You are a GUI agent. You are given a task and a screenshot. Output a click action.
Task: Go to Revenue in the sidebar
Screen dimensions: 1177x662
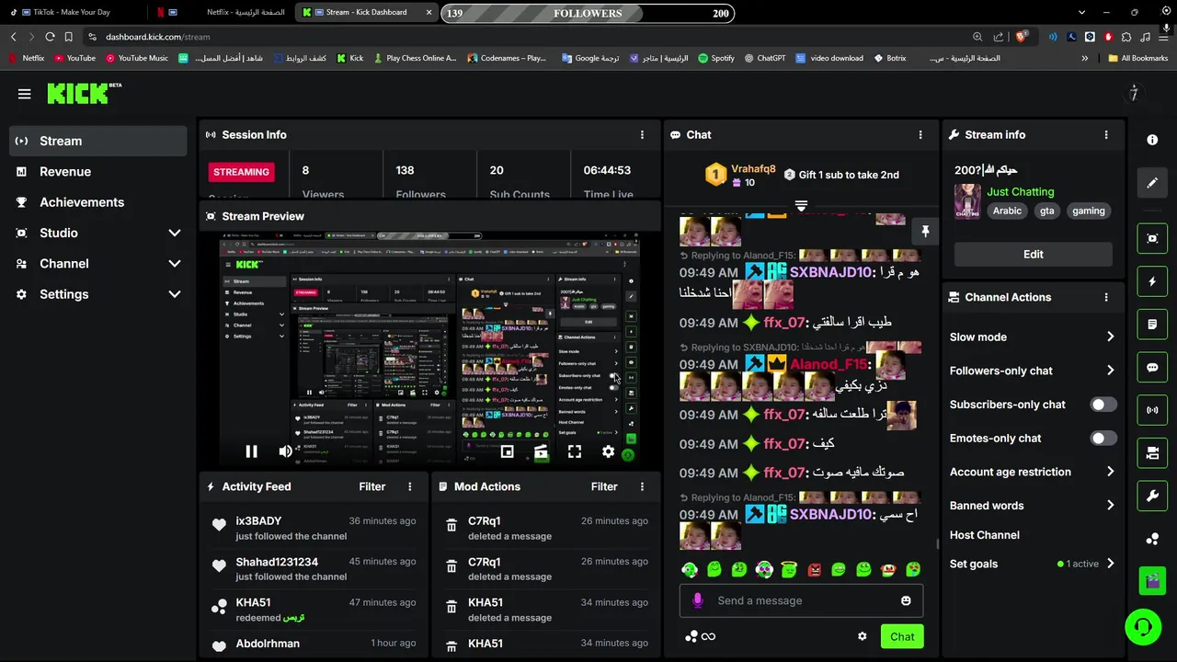98,172
